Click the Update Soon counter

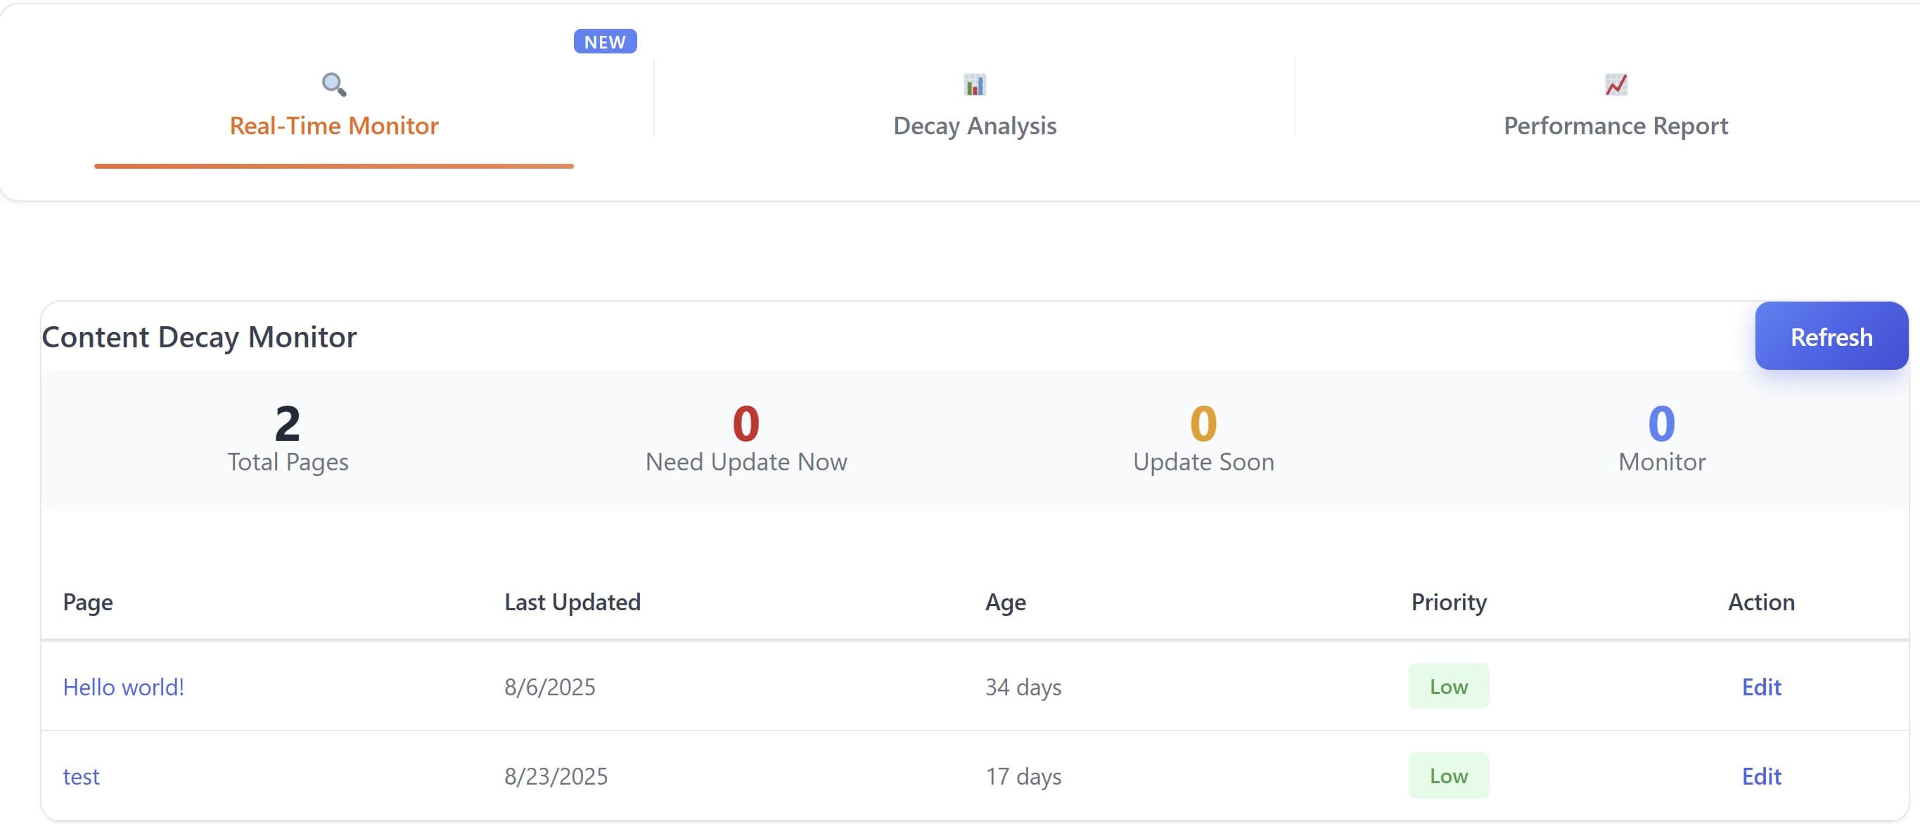pyautogui.click(x=1203, y=438)
